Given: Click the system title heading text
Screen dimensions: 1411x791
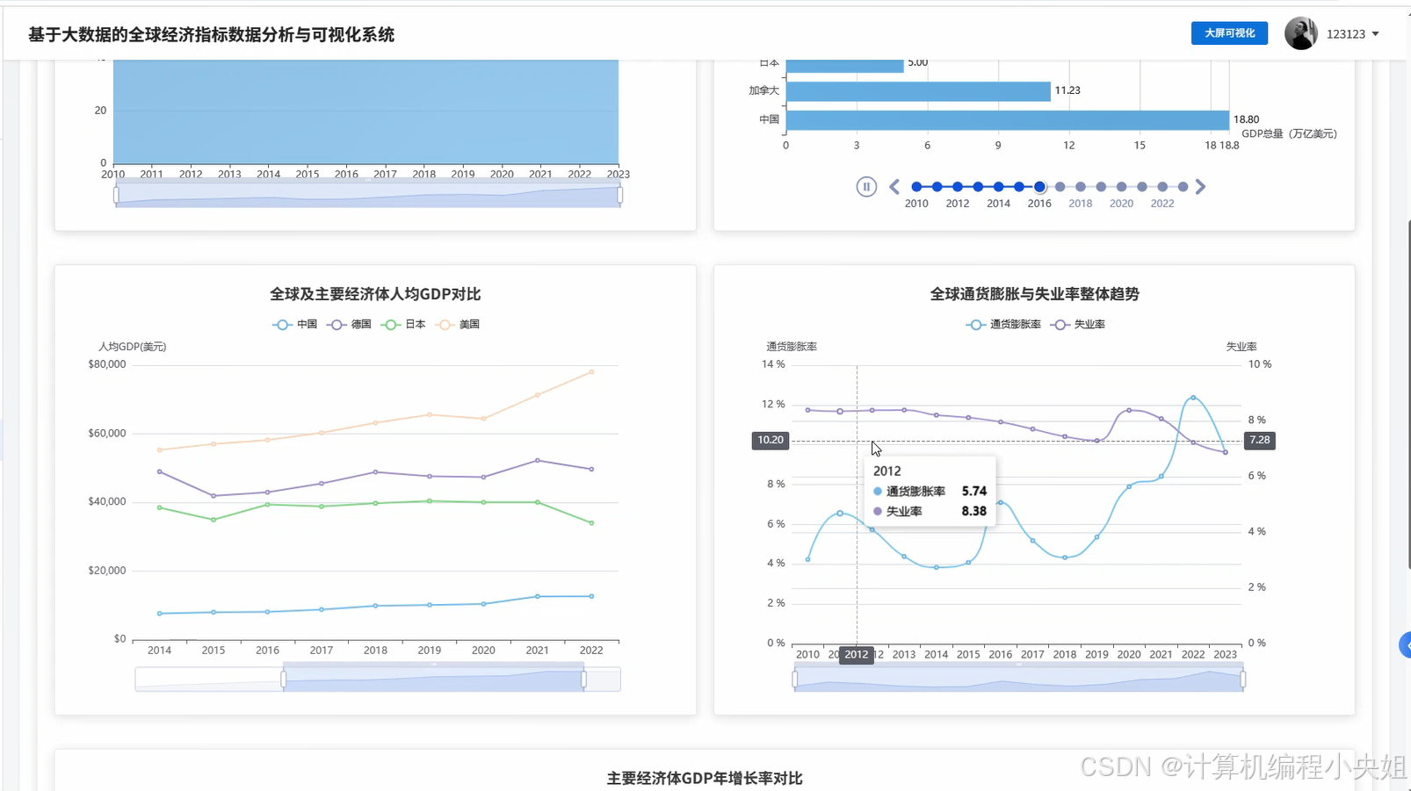Looking at the screenshot, I should [212, 34].
